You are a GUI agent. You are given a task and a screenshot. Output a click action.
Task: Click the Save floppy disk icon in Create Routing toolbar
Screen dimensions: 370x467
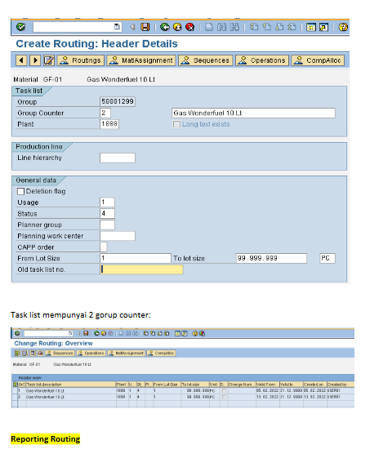coord(145,27)
